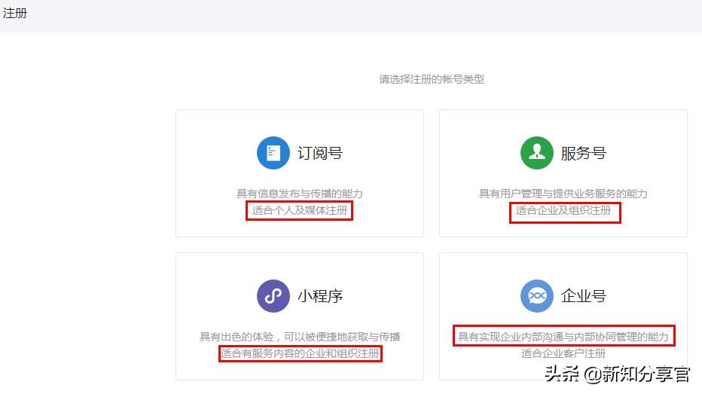Screen dimensions: 702x394
Task: Select the 订阅号 title text
Action: 320,153
